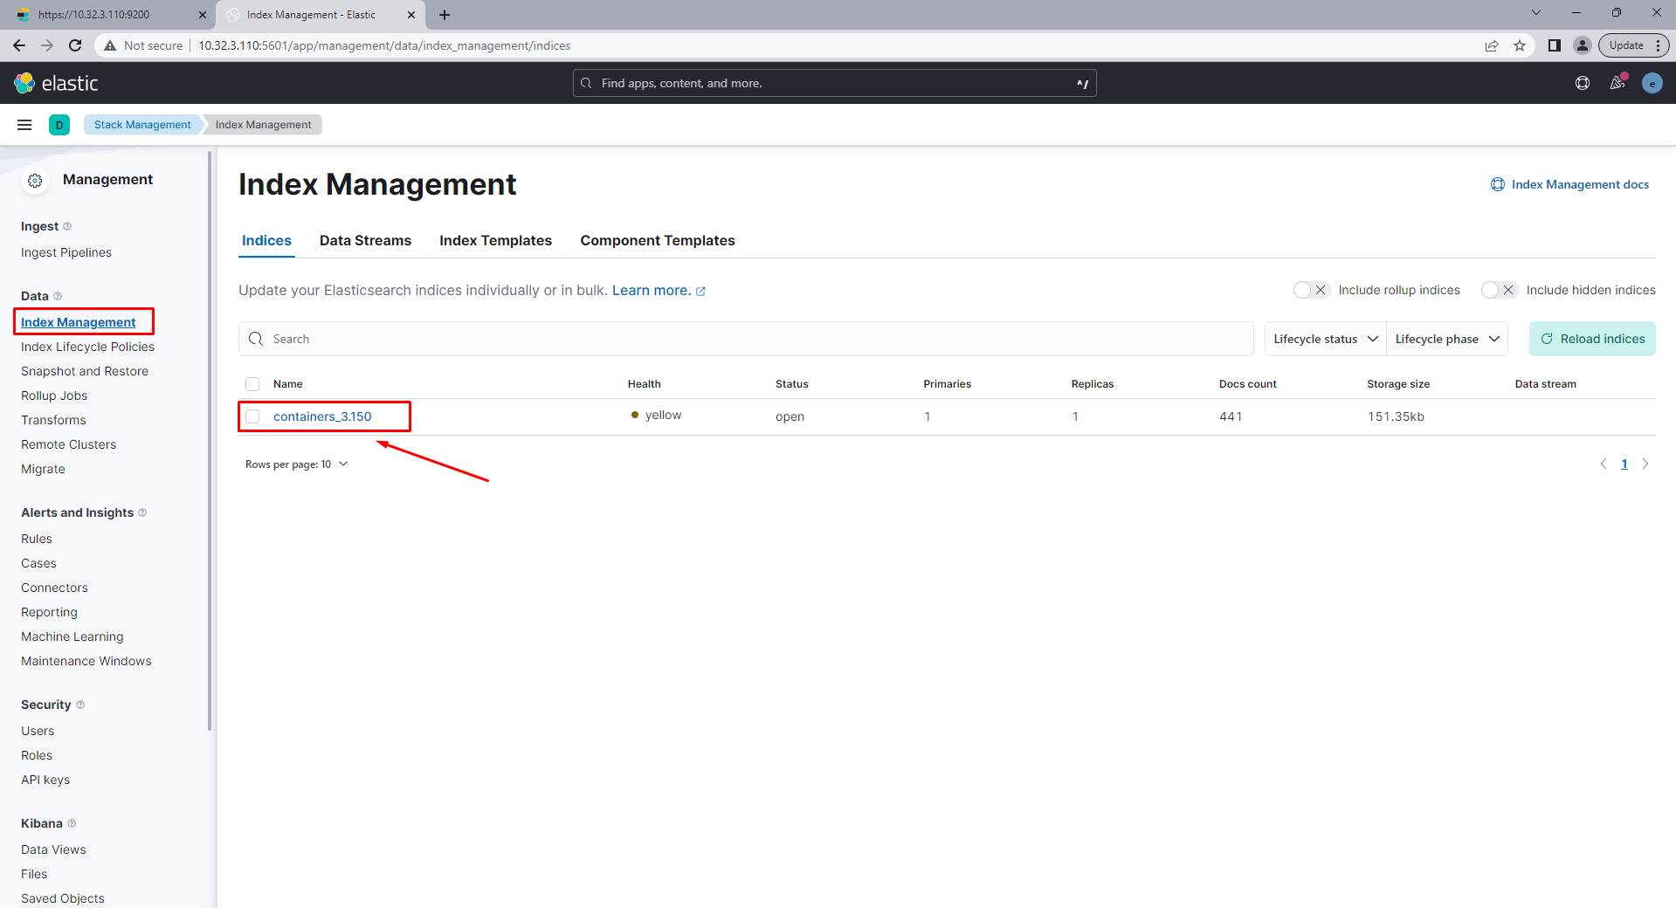Click in the indices Search field
This screenshot has height=908, width=1676.
point(746,339)
